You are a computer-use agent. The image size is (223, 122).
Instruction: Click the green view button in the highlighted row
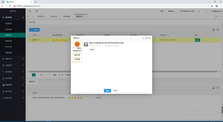pos(197,40)
